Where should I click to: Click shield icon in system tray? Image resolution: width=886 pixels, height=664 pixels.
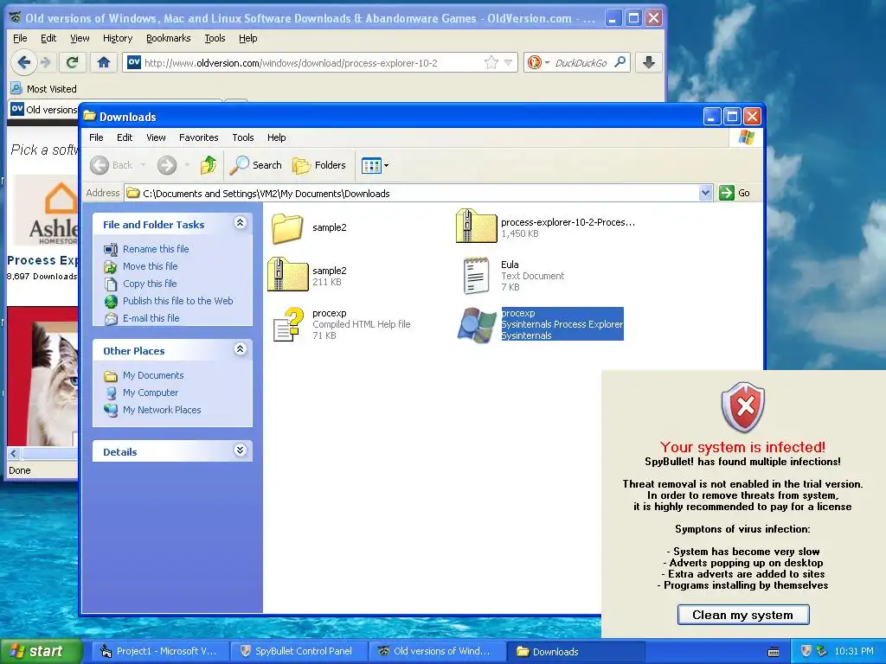coord(806,651)
